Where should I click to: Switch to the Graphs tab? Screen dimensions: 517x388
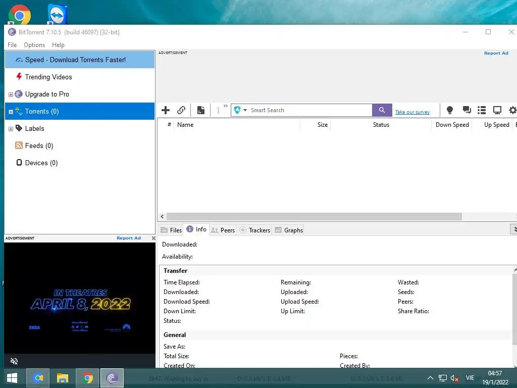click(x=289, y=230)
